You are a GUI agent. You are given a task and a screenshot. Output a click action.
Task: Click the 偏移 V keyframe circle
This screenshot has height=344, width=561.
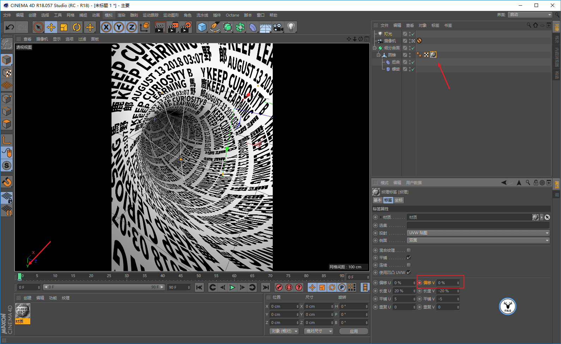pyautogui.click(x=420, y=282)
